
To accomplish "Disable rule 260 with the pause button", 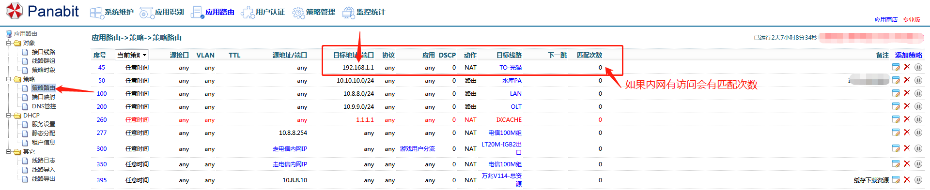I will click(918, 119).
